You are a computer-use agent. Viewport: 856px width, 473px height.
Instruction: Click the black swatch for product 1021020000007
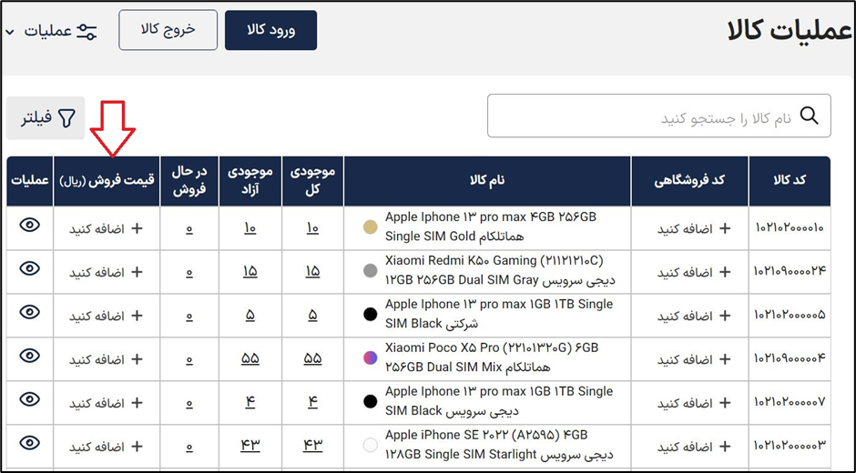371,401
